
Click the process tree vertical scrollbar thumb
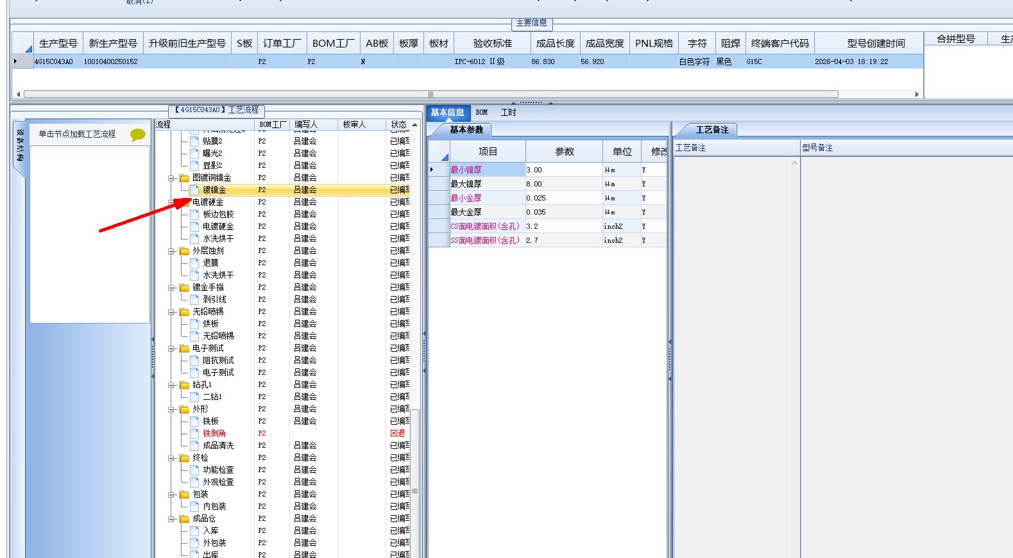click(x=414, y=491)
